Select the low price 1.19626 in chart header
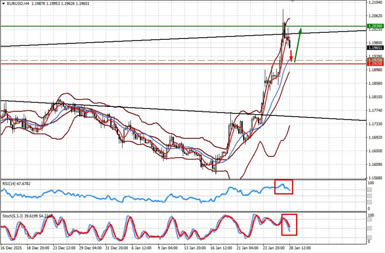The height and width of the screenshot is (253, 385). pyautogui.click(x=68, y=4)
